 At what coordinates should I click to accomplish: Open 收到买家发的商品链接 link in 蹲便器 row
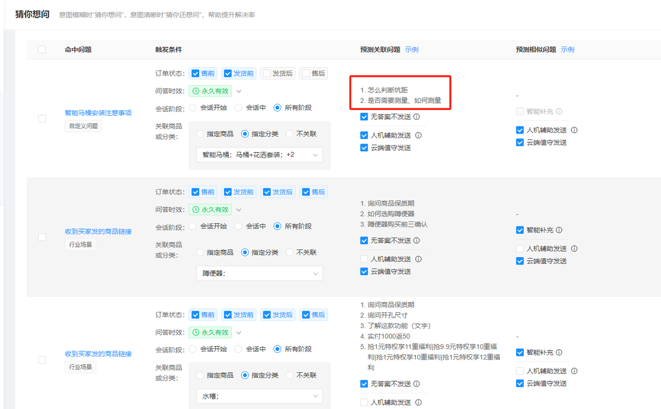point(98,231)
